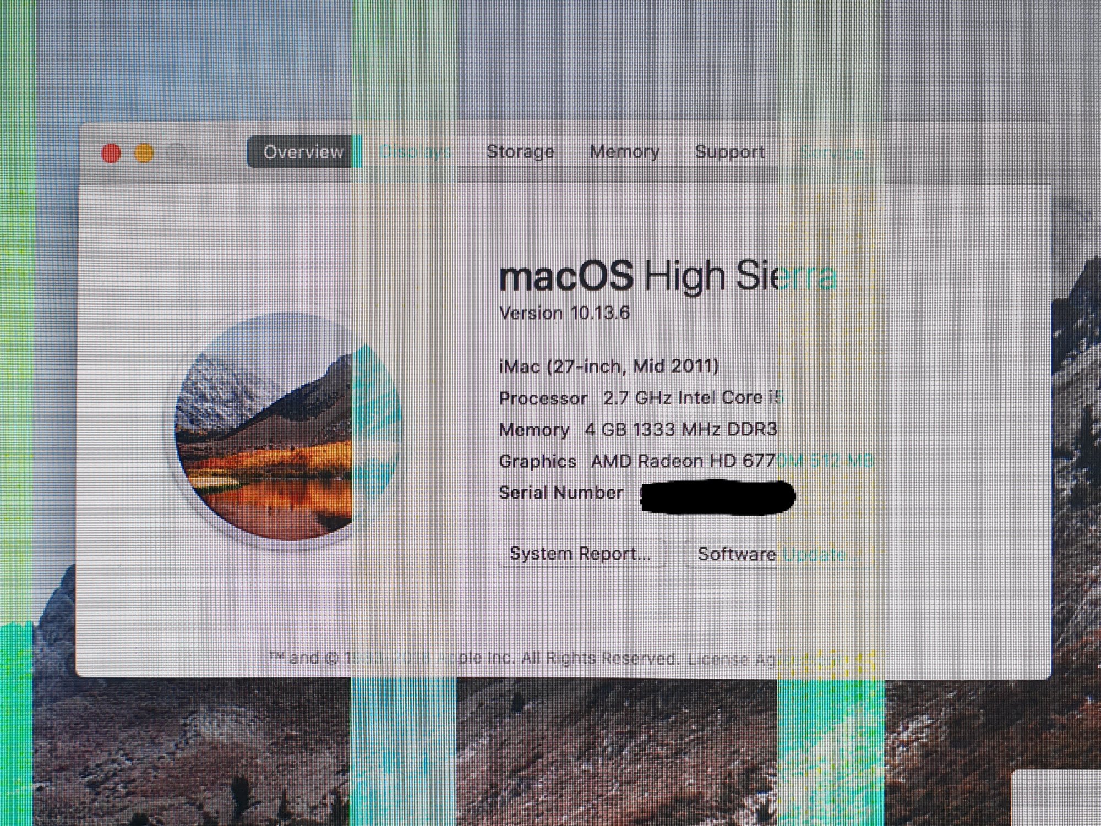The height and width of the screenshot is (826, 1101).
Task: Click the Memory 4 GB DDR3 line
Action: coord(637,429)
